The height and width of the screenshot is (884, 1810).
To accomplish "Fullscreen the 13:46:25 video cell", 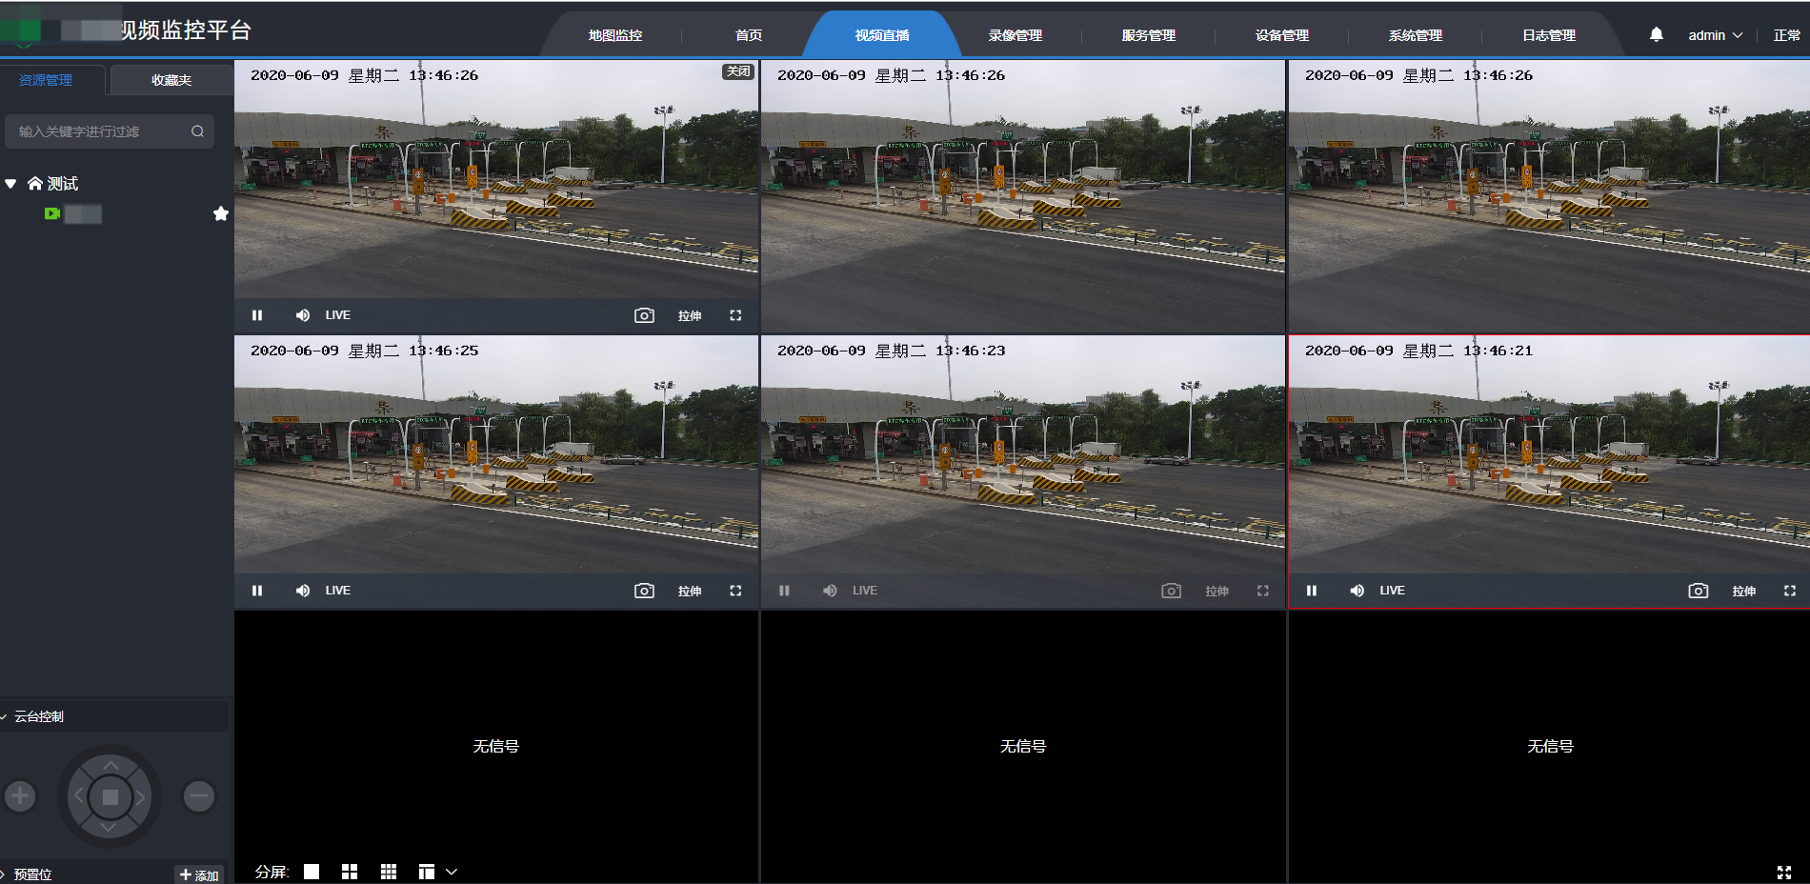I will tap(735, 591).
